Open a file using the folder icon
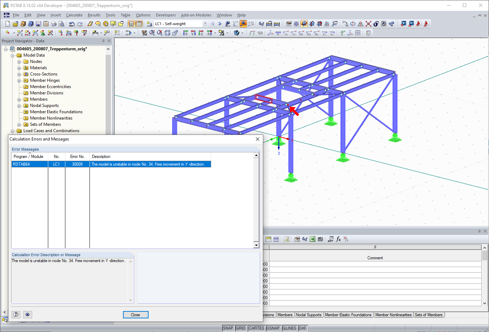Image resolution: width=489 pixels, height=332 pixels. [15, 24]
